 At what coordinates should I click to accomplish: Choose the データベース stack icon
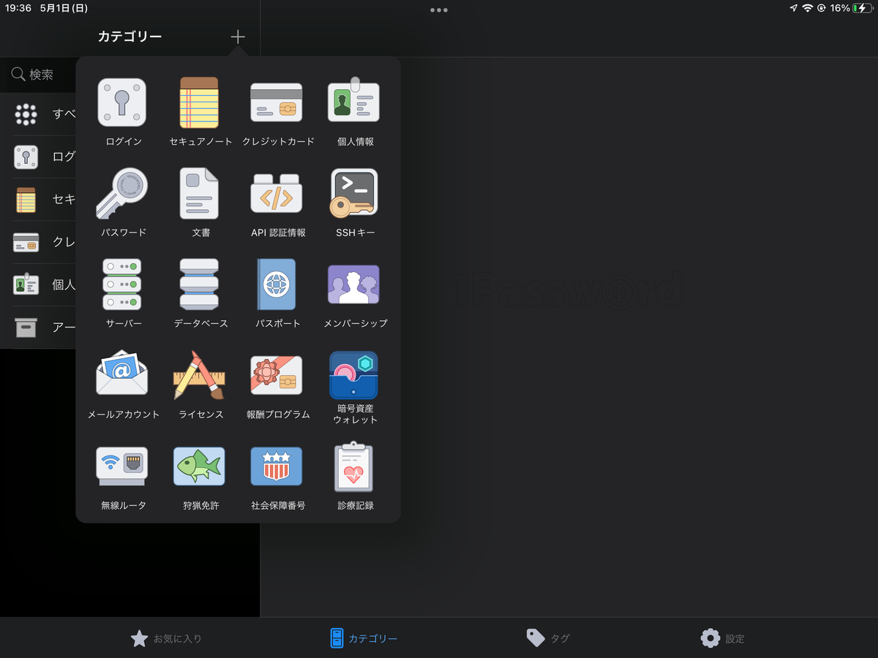(199, 284)
